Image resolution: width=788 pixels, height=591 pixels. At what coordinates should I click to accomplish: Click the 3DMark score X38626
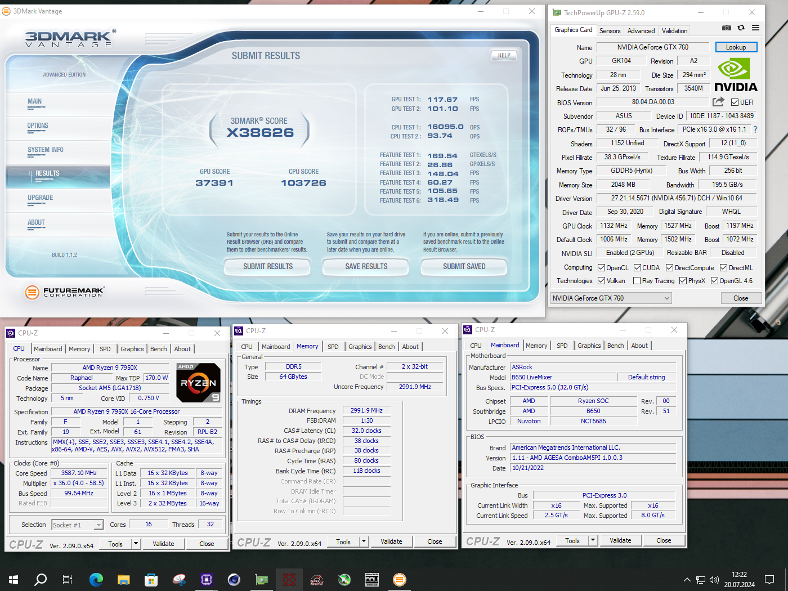click(x=260, y=133)
